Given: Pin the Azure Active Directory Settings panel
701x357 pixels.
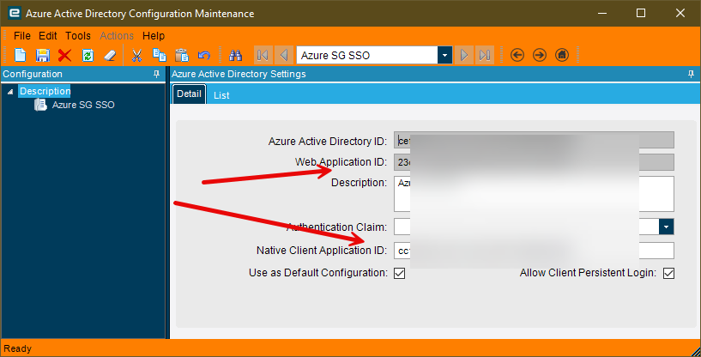Looking at the screenshot, I should point(692,75).
